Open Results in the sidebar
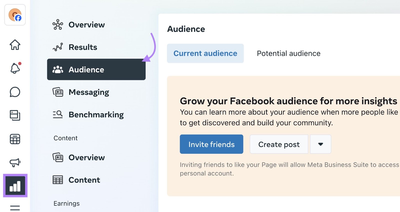The height and width of the screenshot is (212, 400). (x=75, y=47)
